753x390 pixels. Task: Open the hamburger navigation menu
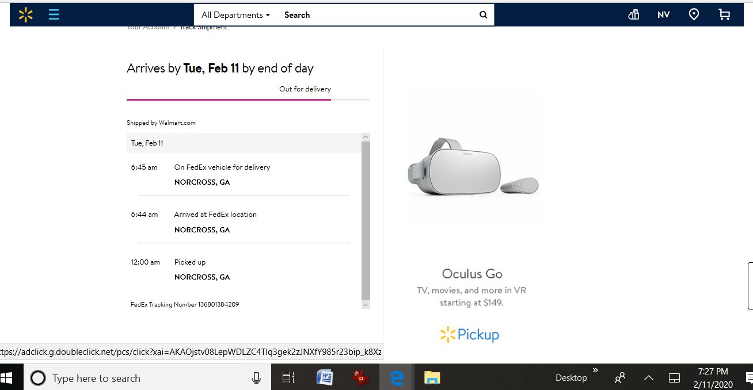54,15
